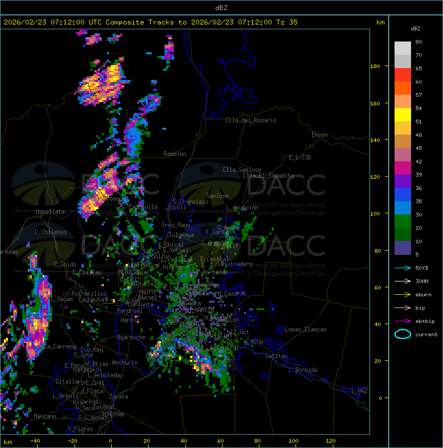443x448 pixels.
Task: Click the Tres_Mayo label
Action: pos(176,225)
